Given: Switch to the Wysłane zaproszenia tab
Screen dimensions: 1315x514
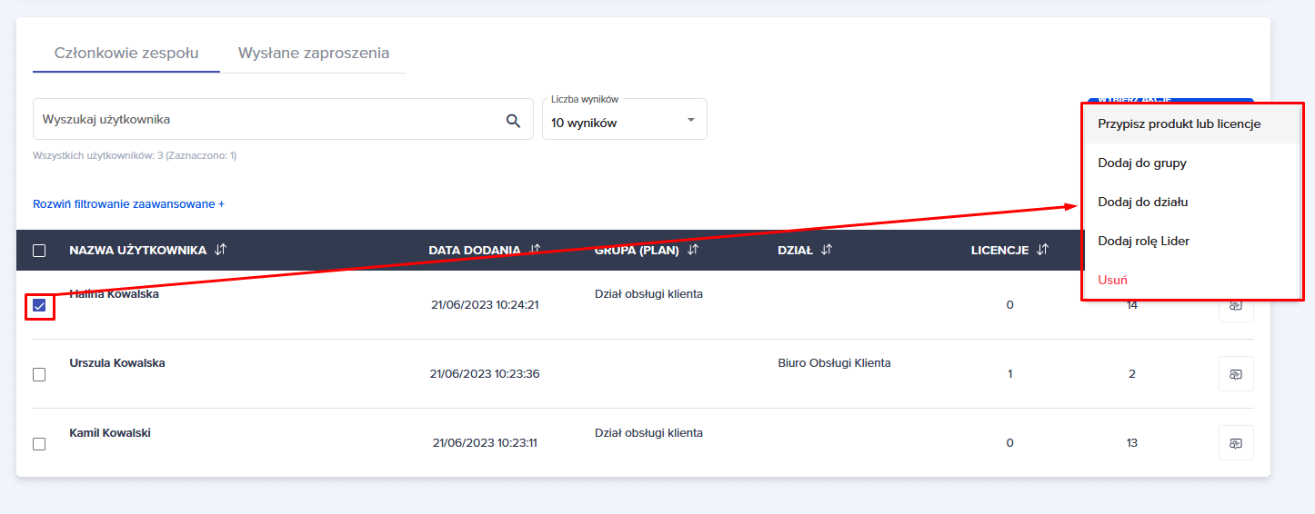Looking at the screenshot, I should click(313, 53).
